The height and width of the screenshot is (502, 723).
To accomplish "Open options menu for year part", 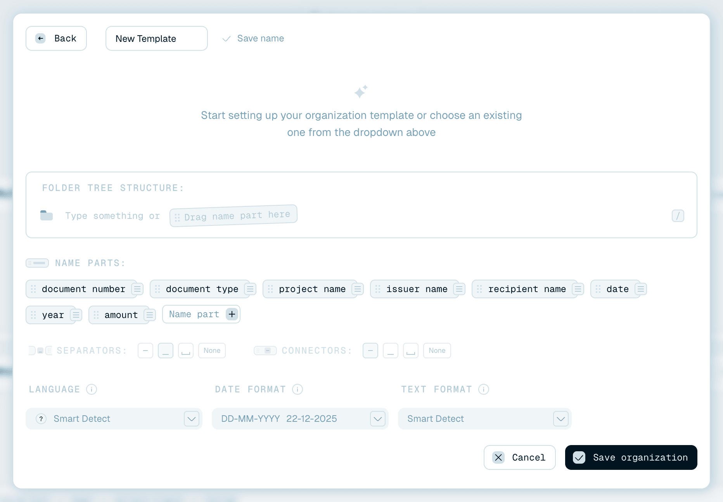I will [76, 315].
